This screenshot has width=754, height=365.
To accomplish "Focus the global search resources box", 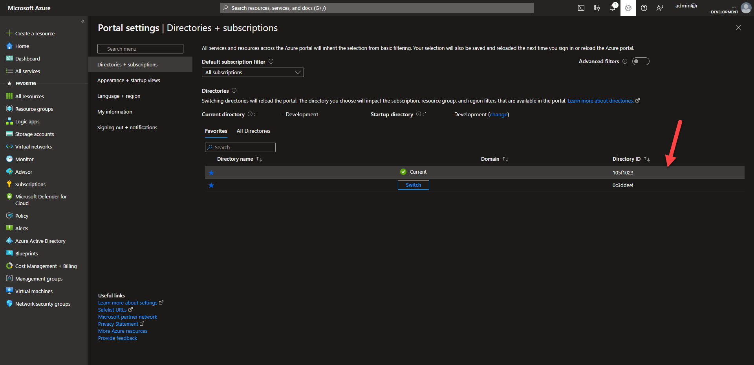I will point(377,8).
